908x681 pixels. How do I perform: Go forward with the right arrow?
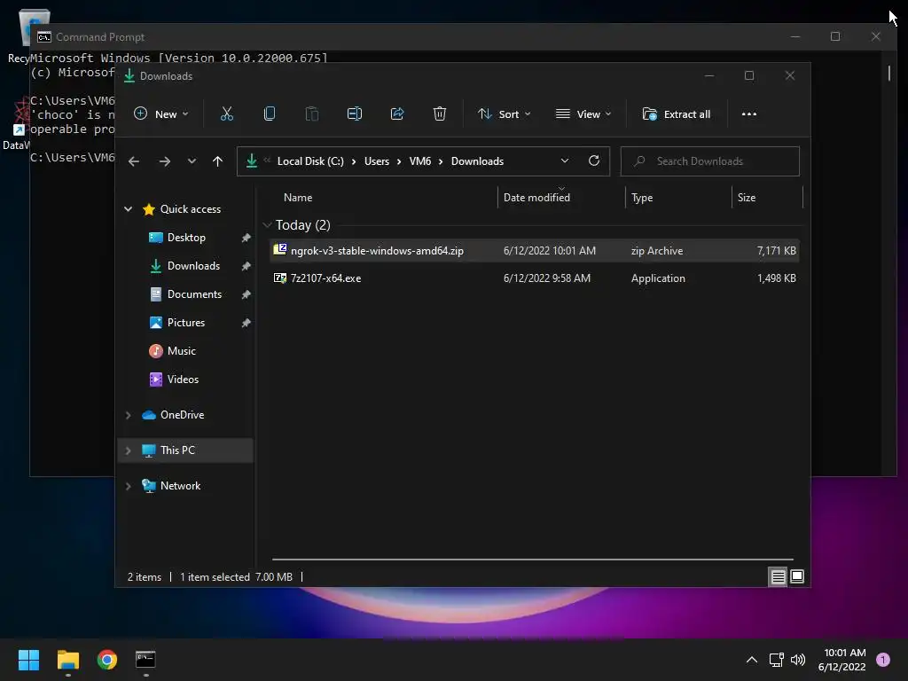point(164,161)
